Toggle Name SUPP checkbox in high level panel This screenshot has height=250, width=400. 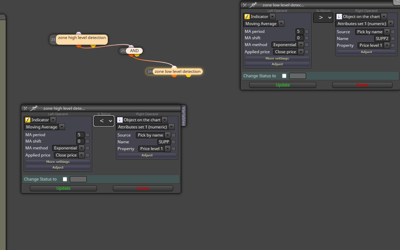click(174, 142)
